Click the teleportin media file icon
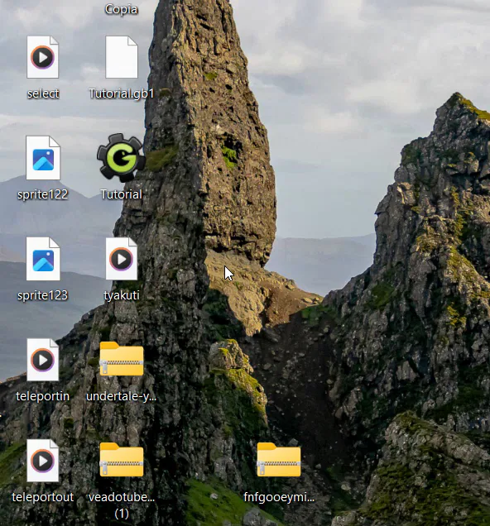Viewport: 490px width, 526px height. (42, 360)
